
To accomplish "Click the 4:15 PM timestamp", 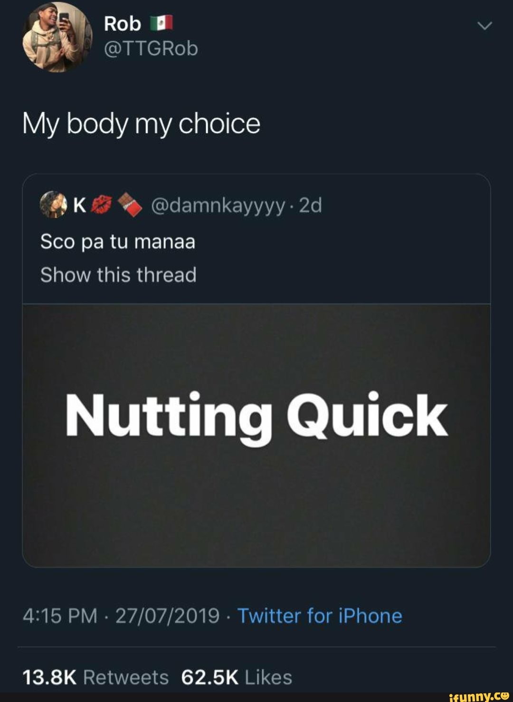I will coord(60,616).
